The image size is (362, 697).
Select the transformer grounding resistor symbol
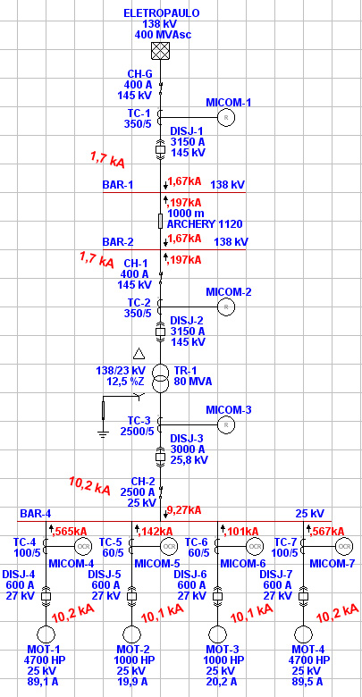[103, 410]
